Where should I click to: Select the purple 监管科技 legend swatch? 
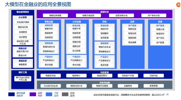pos(33,94)
